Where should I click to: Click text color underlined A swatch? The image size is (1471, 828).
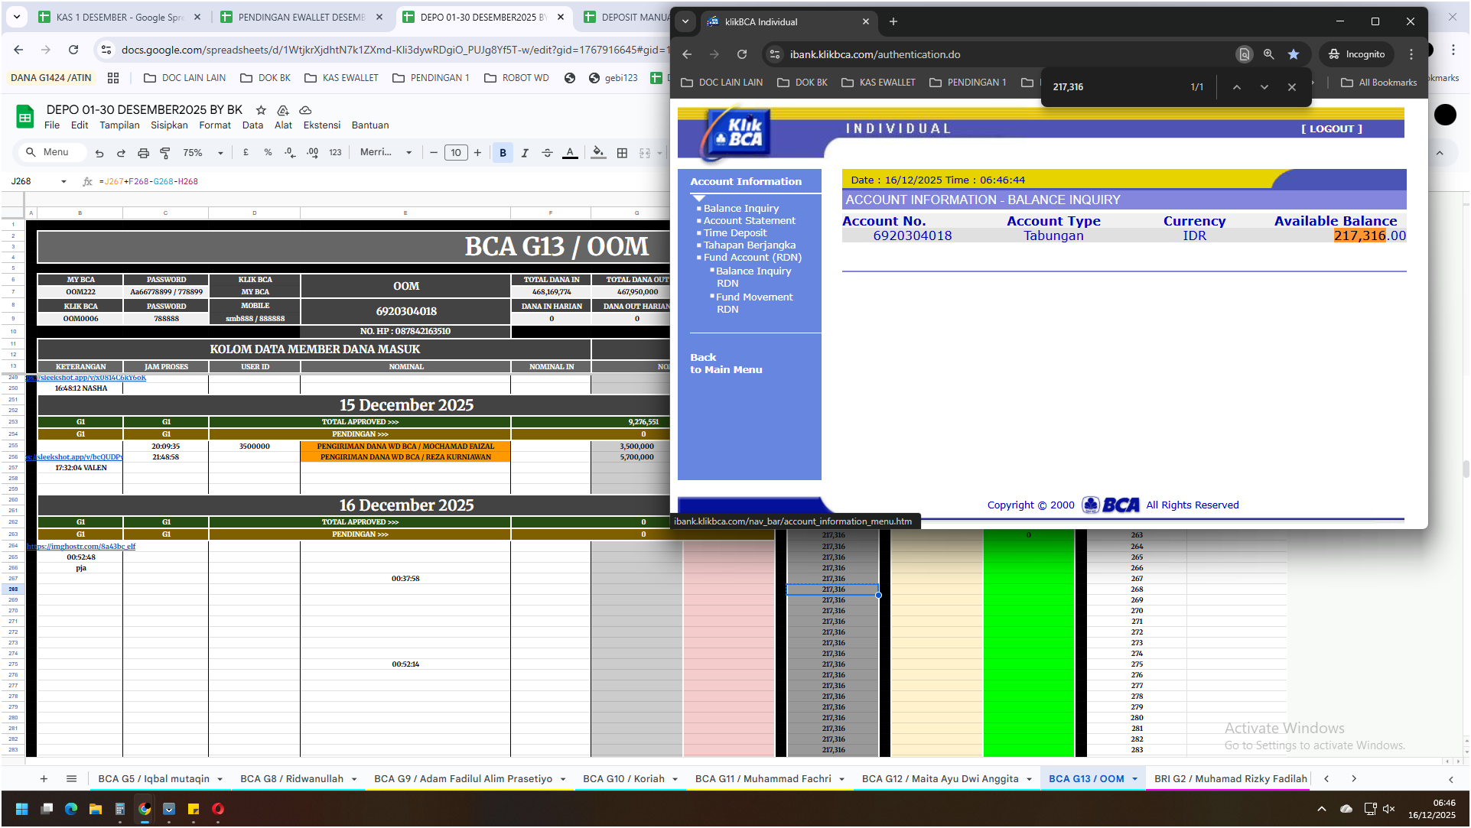(x=570, y=153)
